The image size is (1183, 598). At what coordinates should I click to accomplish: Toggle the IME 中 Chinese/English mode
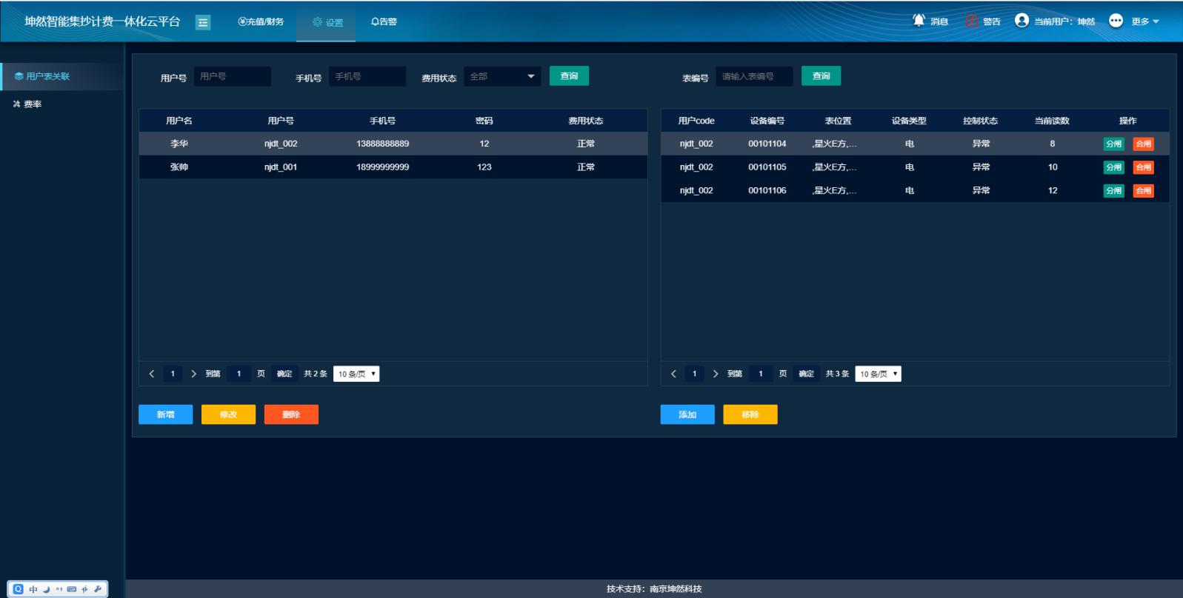pos(33,589)
